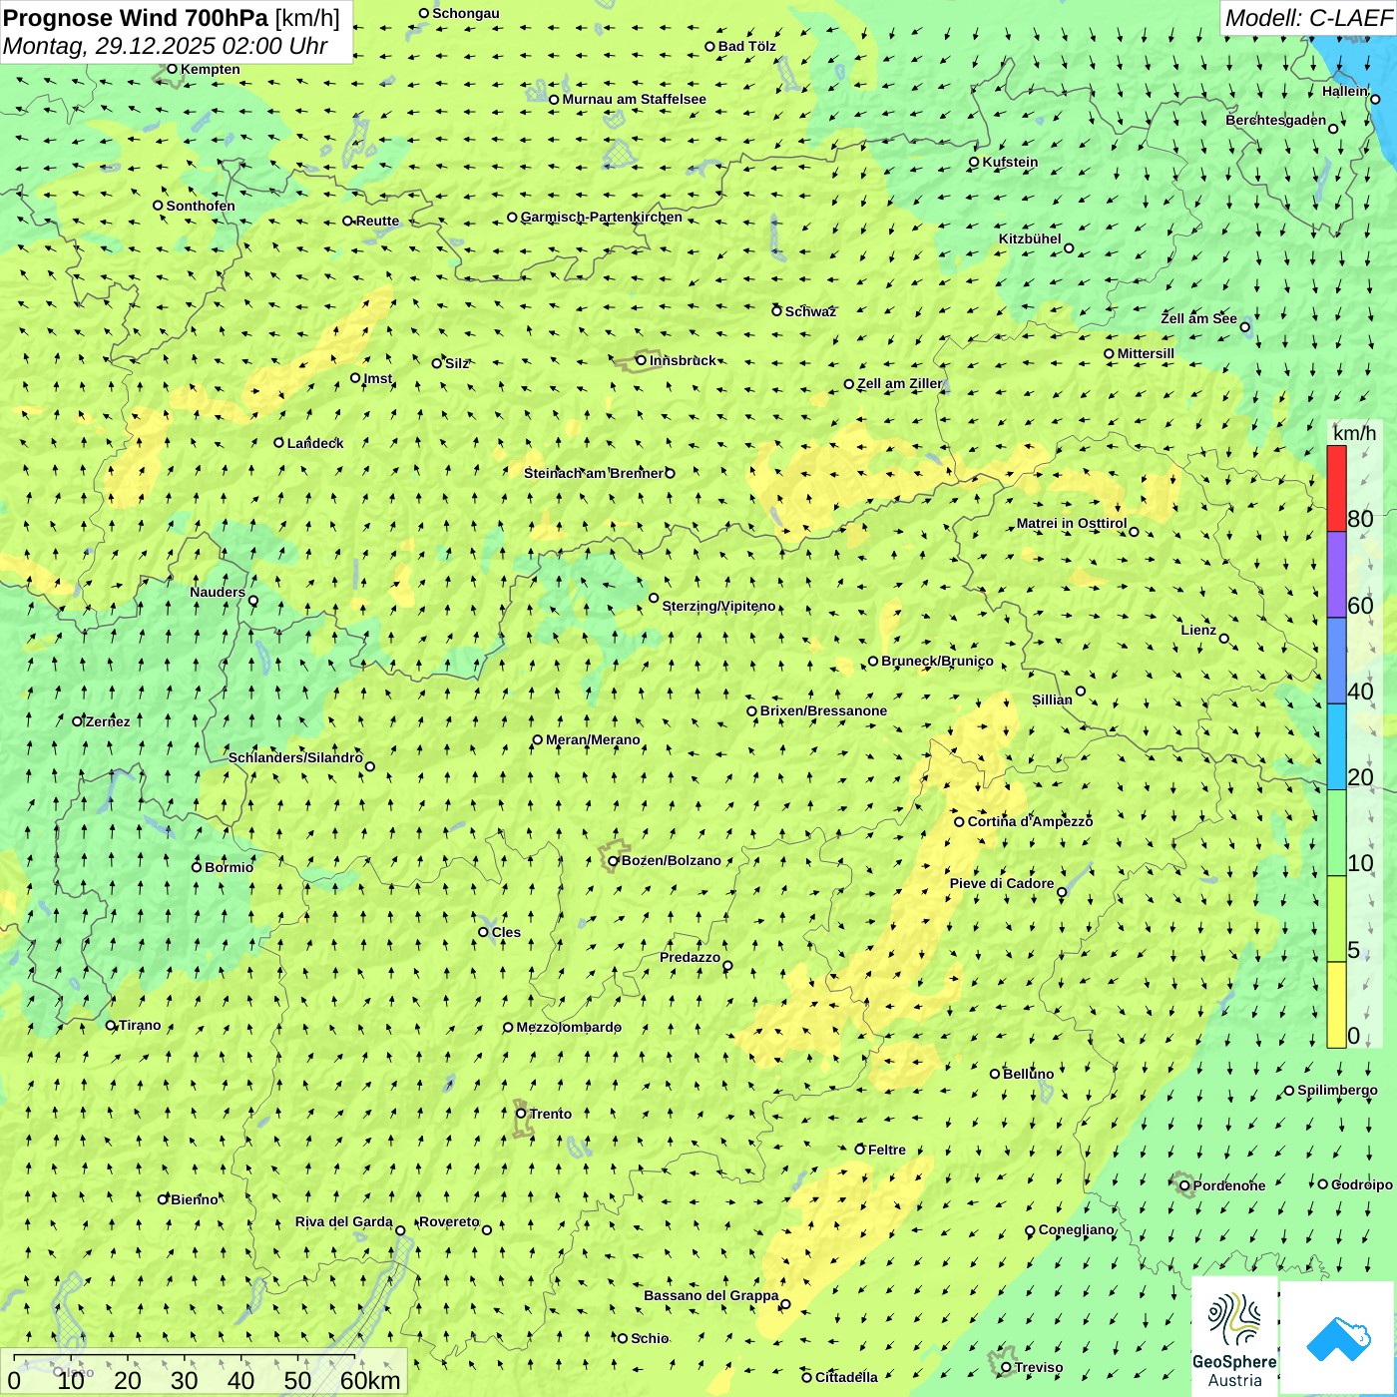Click the Treviso city marker
This screenshot has height=1397, width=1397.
(x=1007, y=1368)
